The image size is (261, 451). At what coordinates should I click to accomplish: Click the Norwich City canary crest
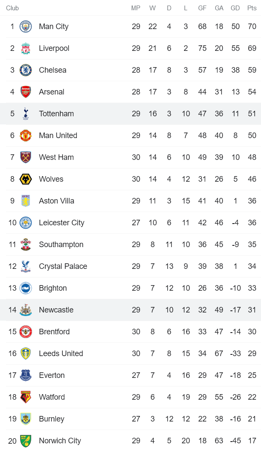[x=26, y=441]
